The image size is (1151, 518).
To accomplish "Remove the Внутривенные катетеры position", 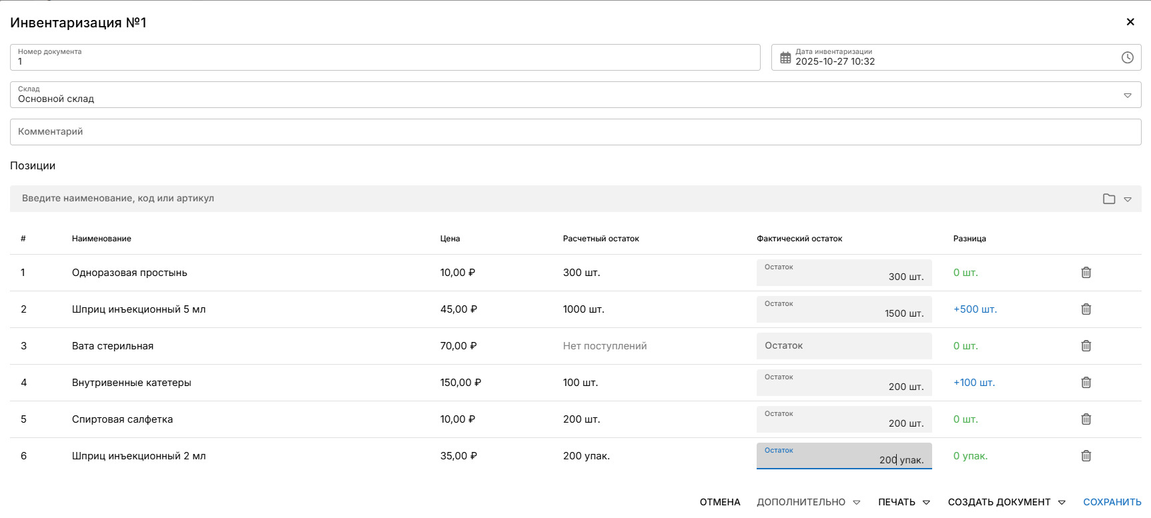I will click(1086, 383).
